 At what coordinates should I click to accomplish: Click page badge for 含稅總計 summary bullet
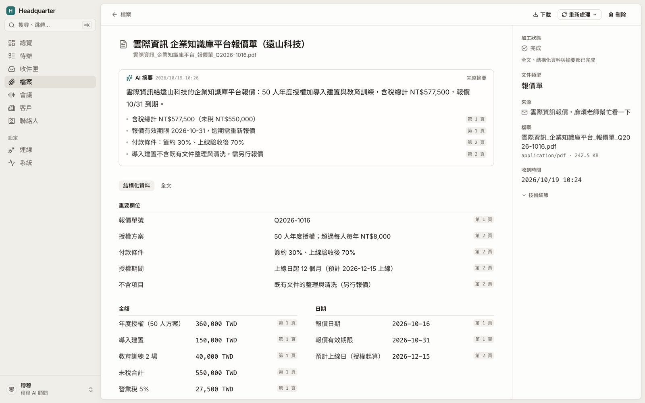476,119
